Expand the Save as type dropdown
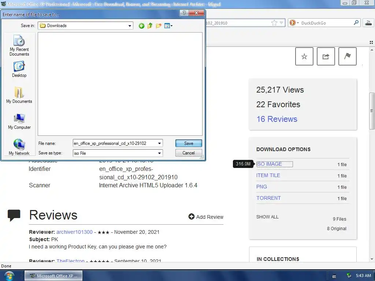Screen dimensions: 375x281 [160, 153]
